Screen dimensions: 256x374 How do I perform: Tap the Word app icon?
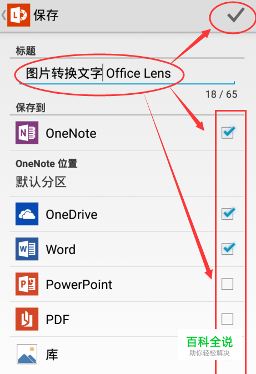[x=27, y=249]
